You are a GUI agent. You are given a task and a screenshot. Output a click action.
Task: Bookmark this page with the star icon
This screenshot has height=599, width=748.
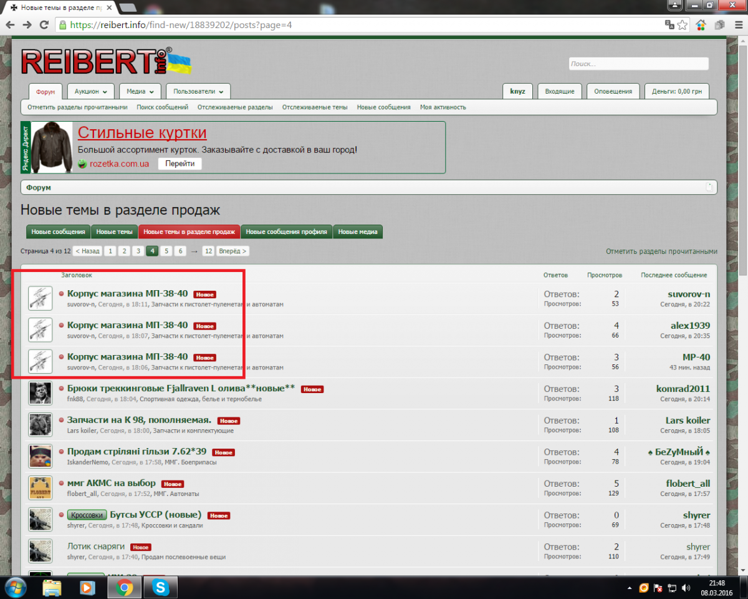[683, 25]
